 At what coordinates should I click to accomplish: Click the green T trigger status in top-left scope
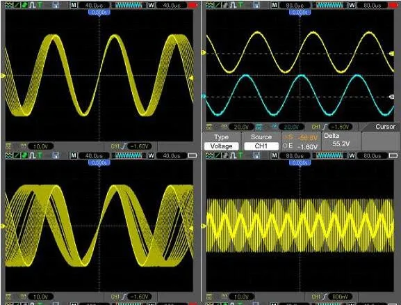pos(40,5)
